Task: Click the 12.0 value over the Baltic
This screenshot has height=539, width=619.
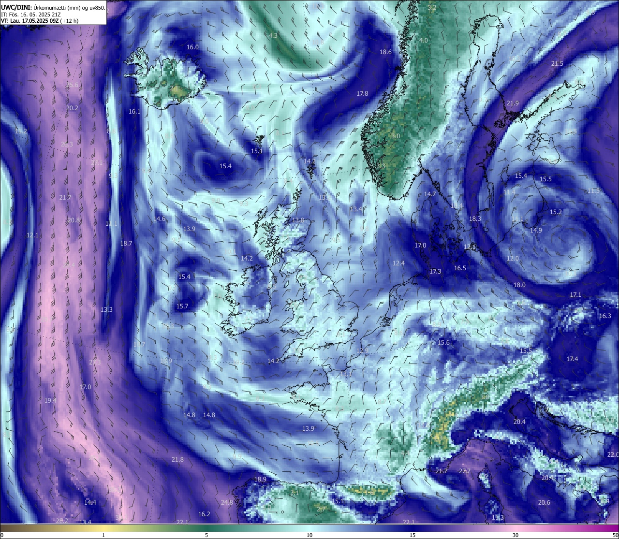Action: click(513, 258)
